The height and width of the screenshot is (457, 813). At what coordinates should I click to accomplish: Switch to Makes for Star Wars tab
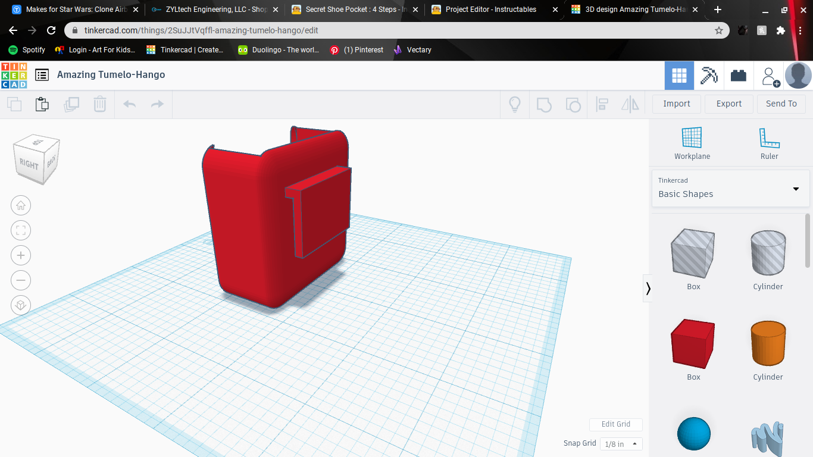click(74, 10)
